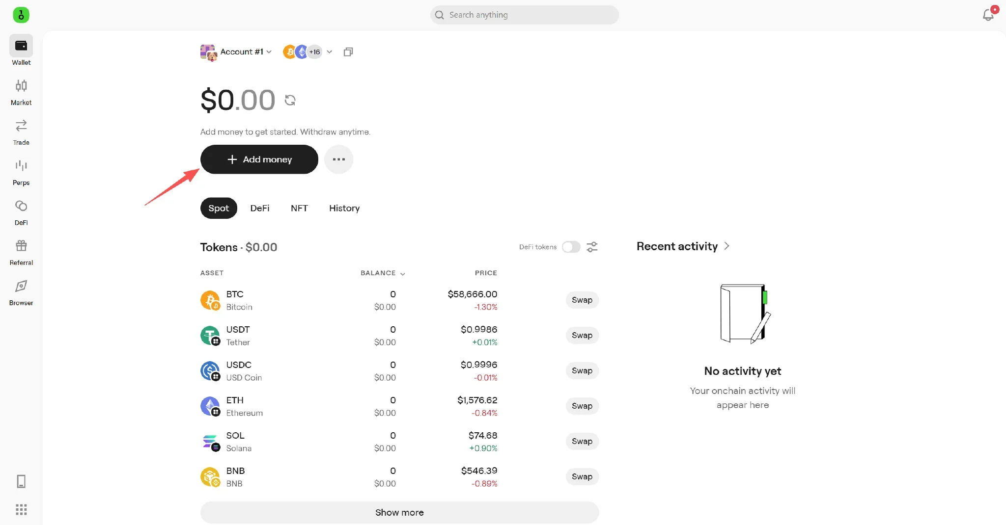Open the notifications bell
Viewport: 1006px width, 525px height.
point(988,15)
